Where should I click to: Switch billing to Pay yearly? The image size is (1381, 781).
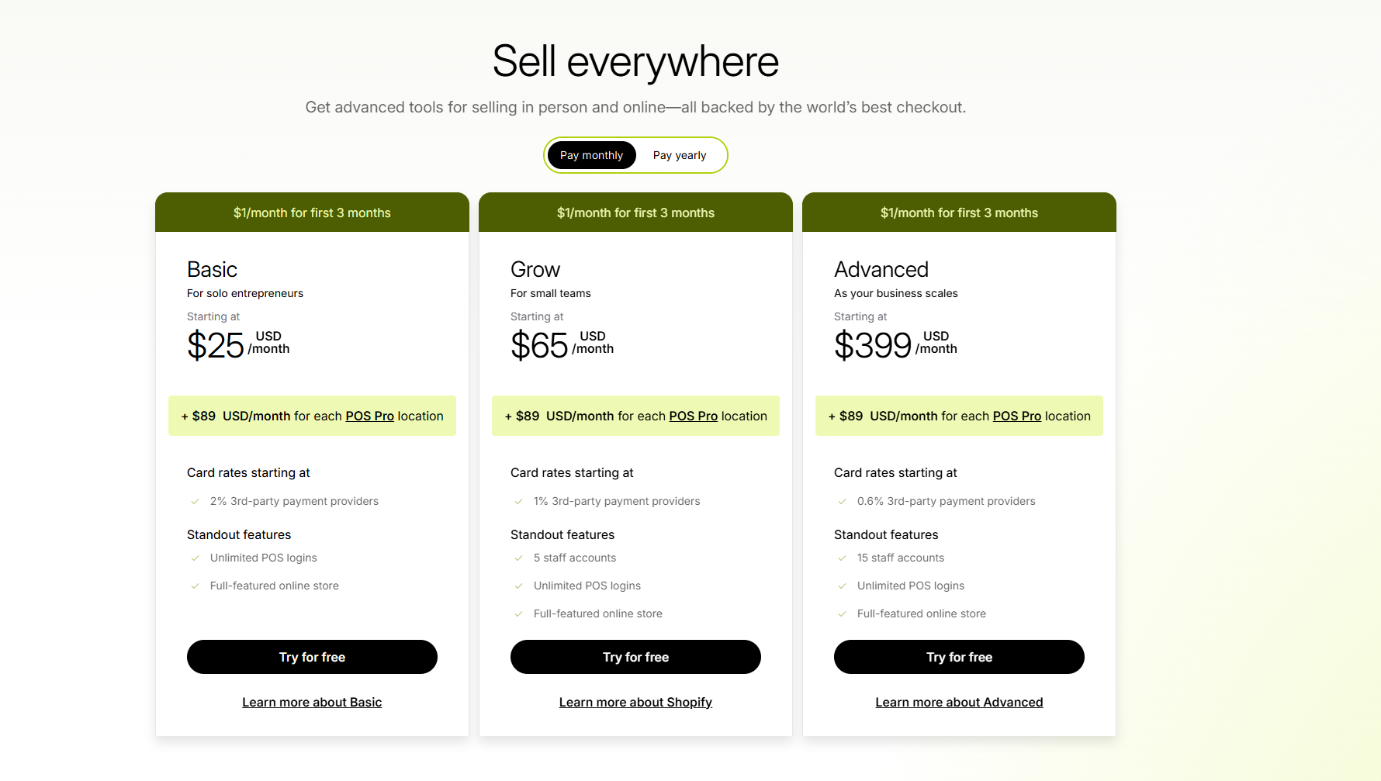click(680, 155)
